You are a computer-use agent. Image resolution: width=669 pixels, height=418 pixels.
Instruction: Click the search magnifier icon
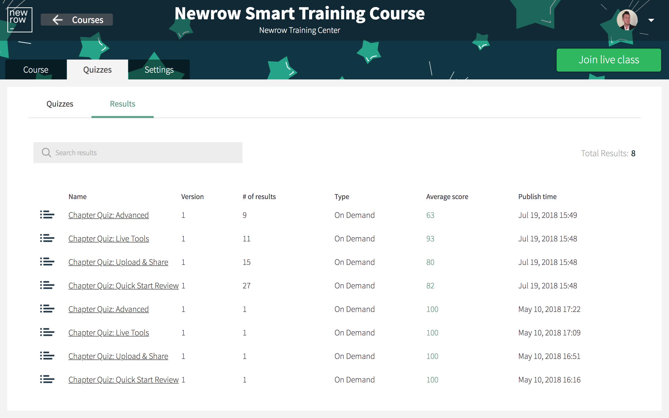click(46, 153)
